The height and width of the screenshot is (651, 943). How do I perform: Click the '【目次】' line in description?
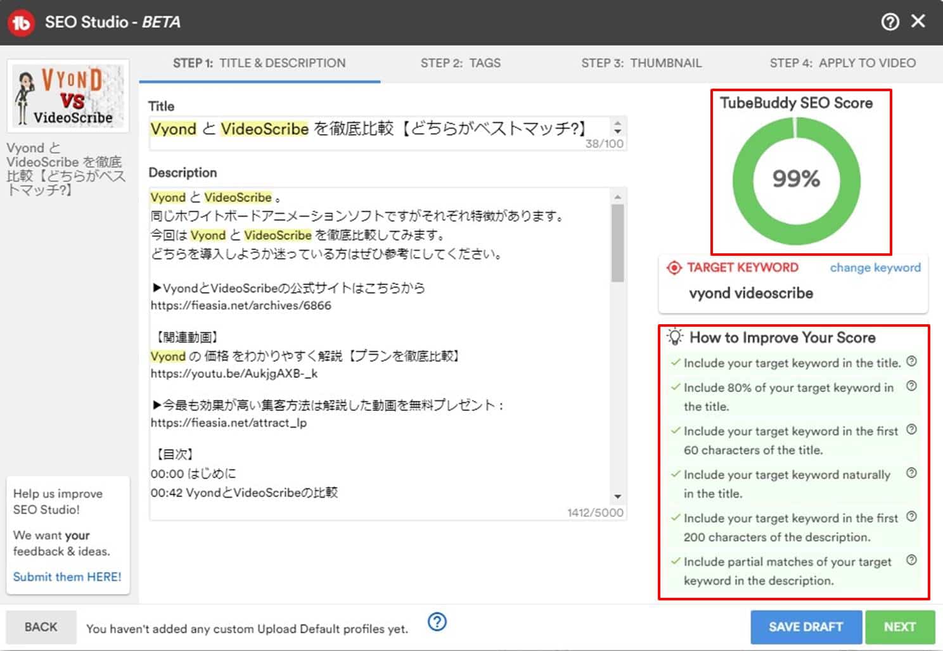tap(174, 454)
